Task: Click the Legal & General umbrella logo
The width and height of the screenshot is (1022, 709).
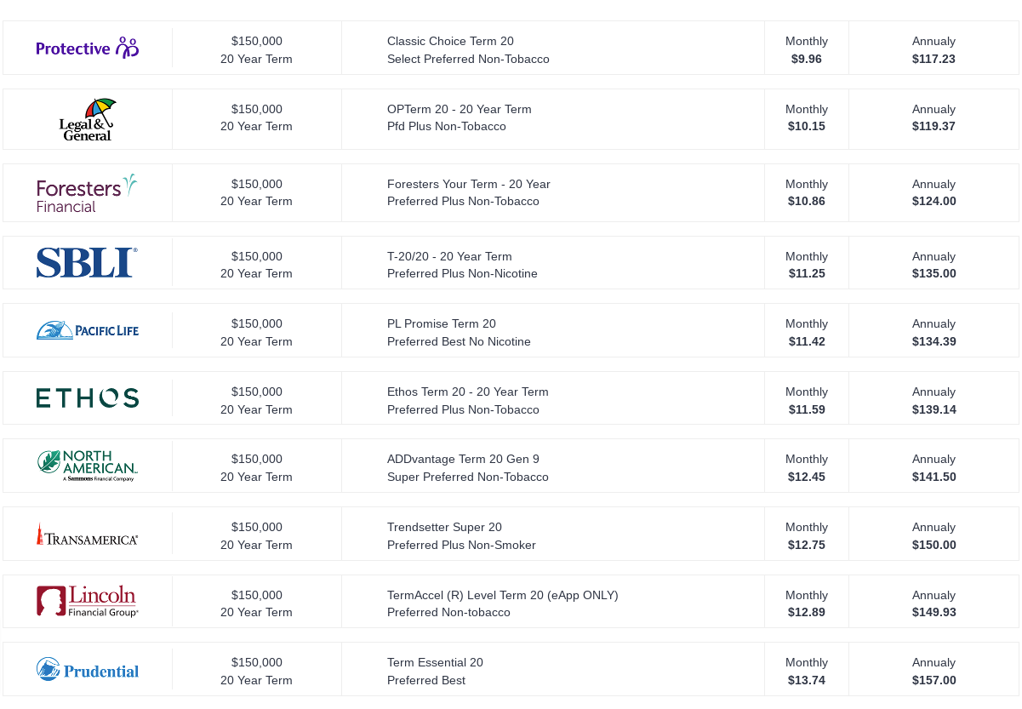Action: [x=88, y=119]
